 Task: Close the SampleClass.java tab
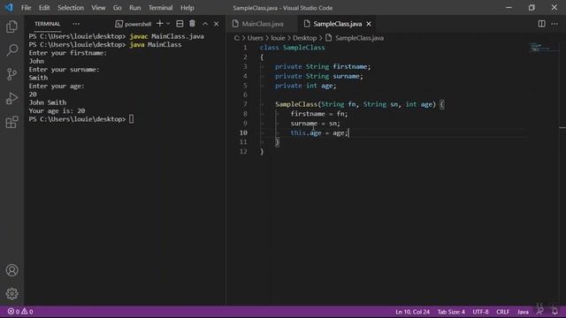[x=369, y=24]
